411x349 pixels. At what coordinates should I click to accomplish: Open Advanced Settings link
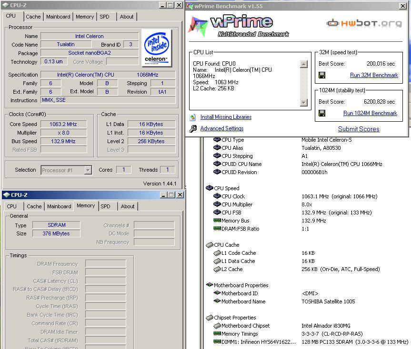(x=222, y=128)
